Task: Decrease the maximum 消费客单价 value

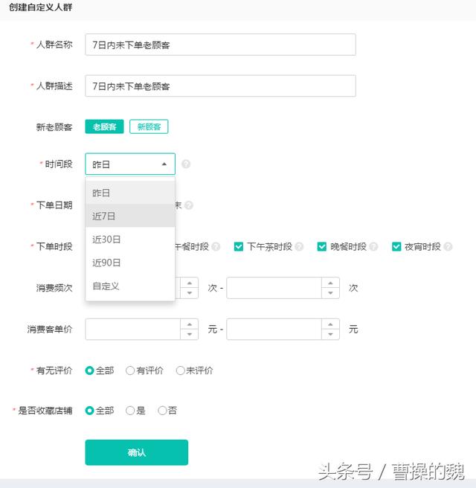Action: click(x=330, y=334)
